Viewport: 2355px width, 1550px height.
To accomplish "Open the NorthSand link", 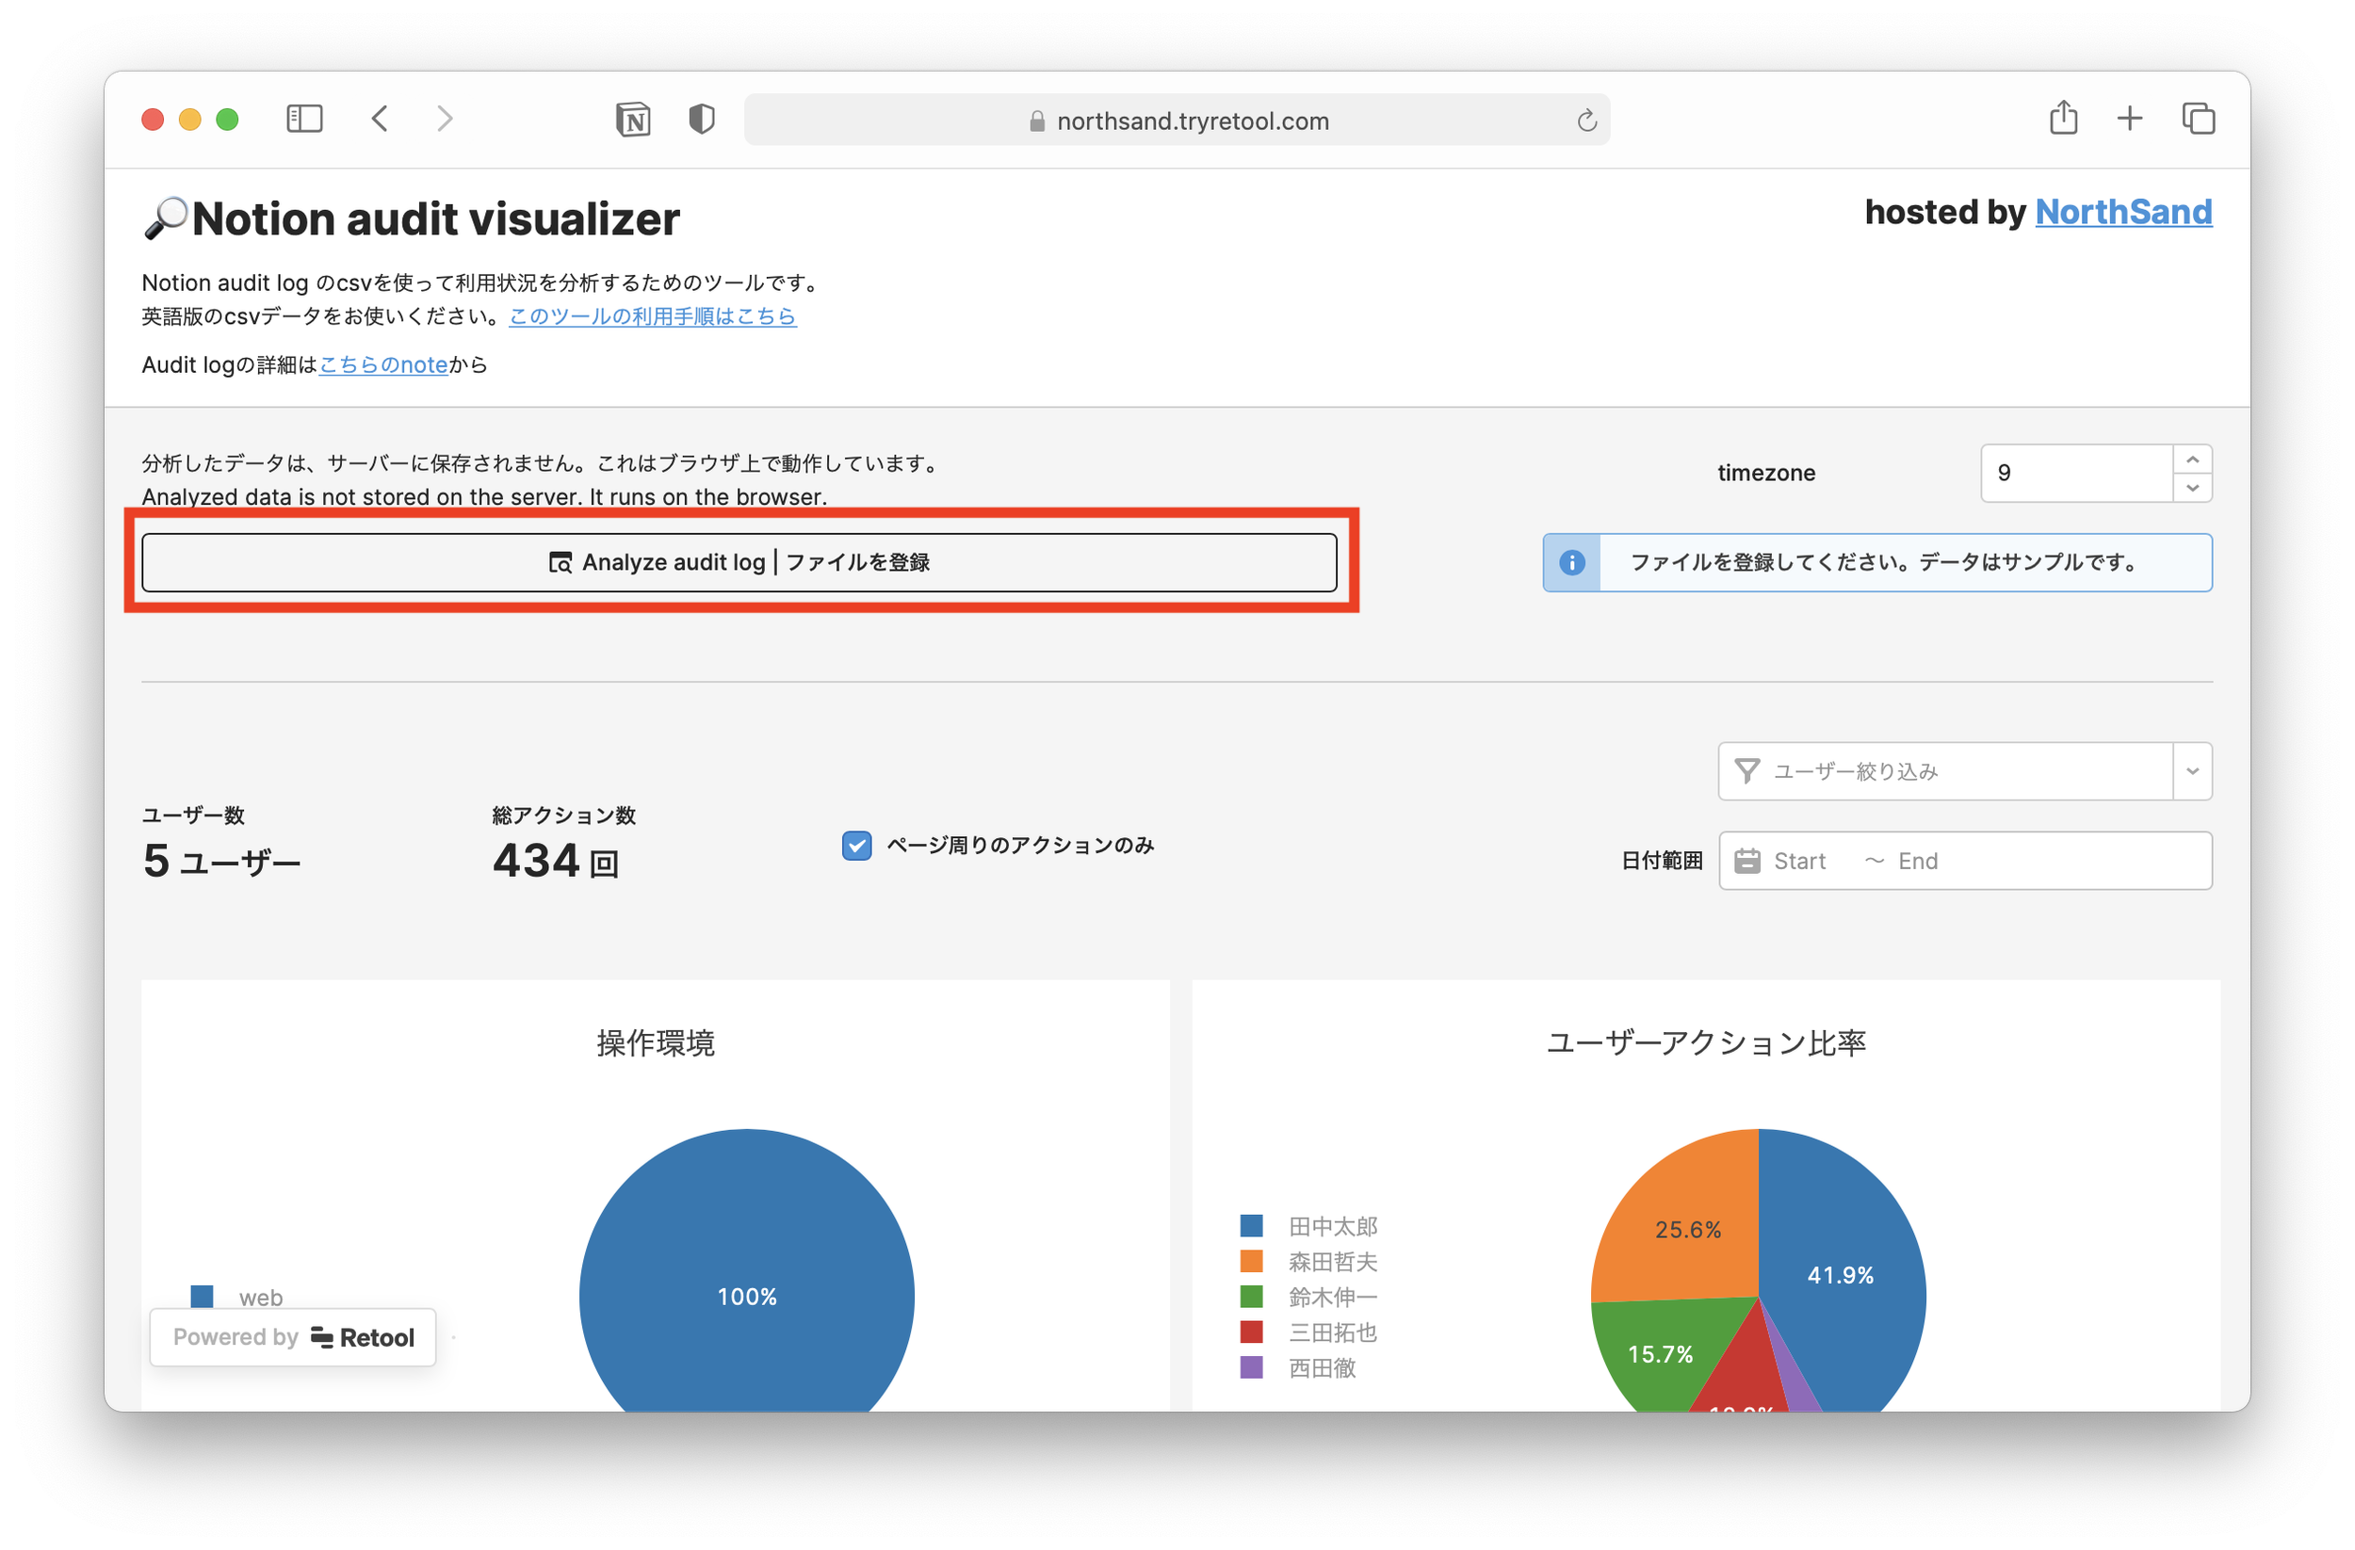I will 2123,212.
